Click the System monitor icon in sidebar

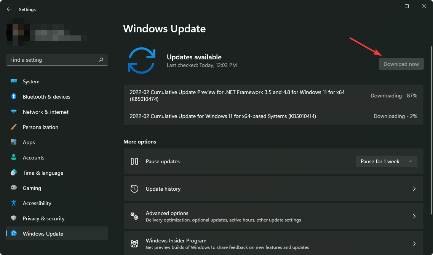tap(14, 81)
